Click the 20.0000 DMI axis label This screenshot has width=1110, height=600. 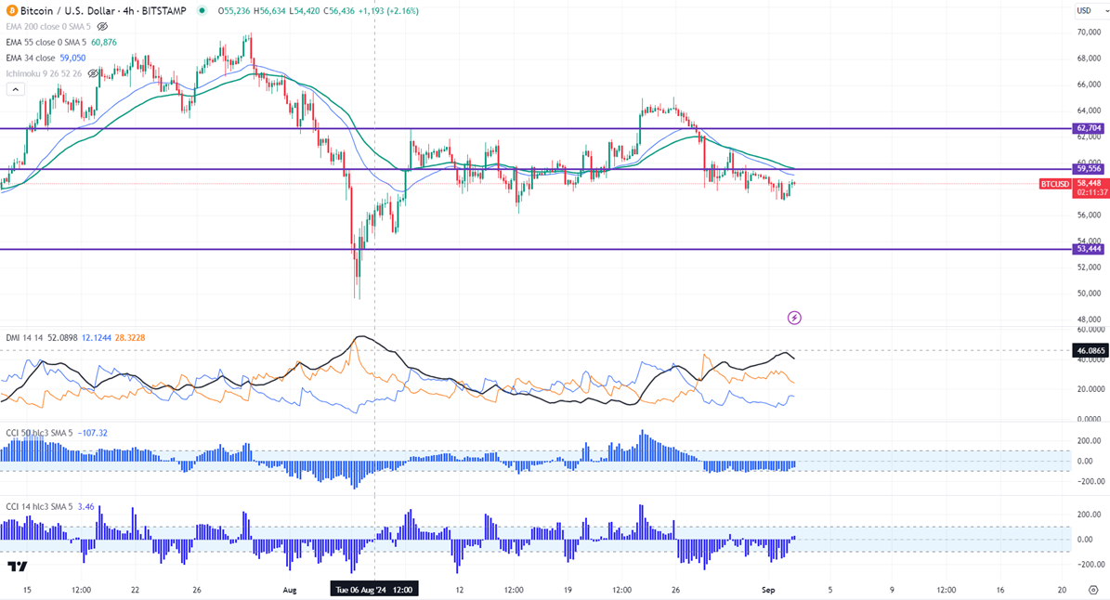pyautogui.click(x=1090, y=389)
